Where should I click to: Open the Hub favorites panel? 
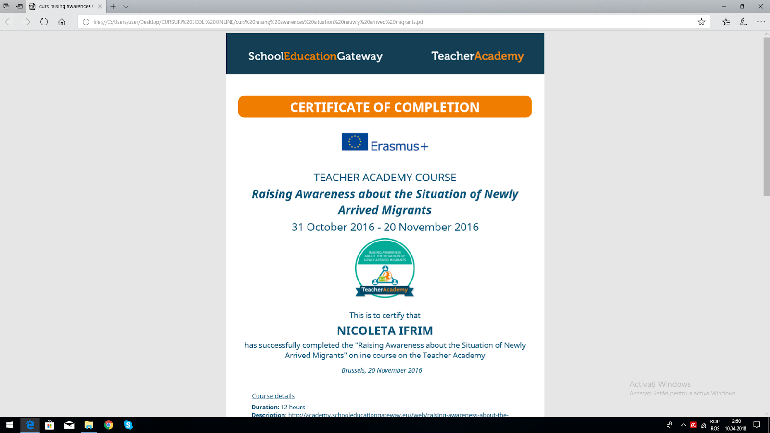pyautogui.click(x=726, y=22)
